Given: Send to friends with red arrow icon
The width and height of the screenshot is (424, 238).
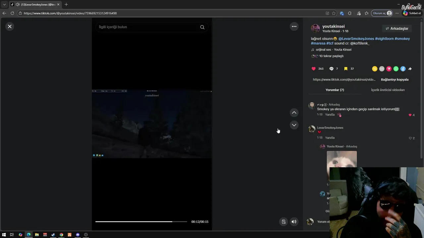Looking at the screenshot, I should [x=389, y=69].
